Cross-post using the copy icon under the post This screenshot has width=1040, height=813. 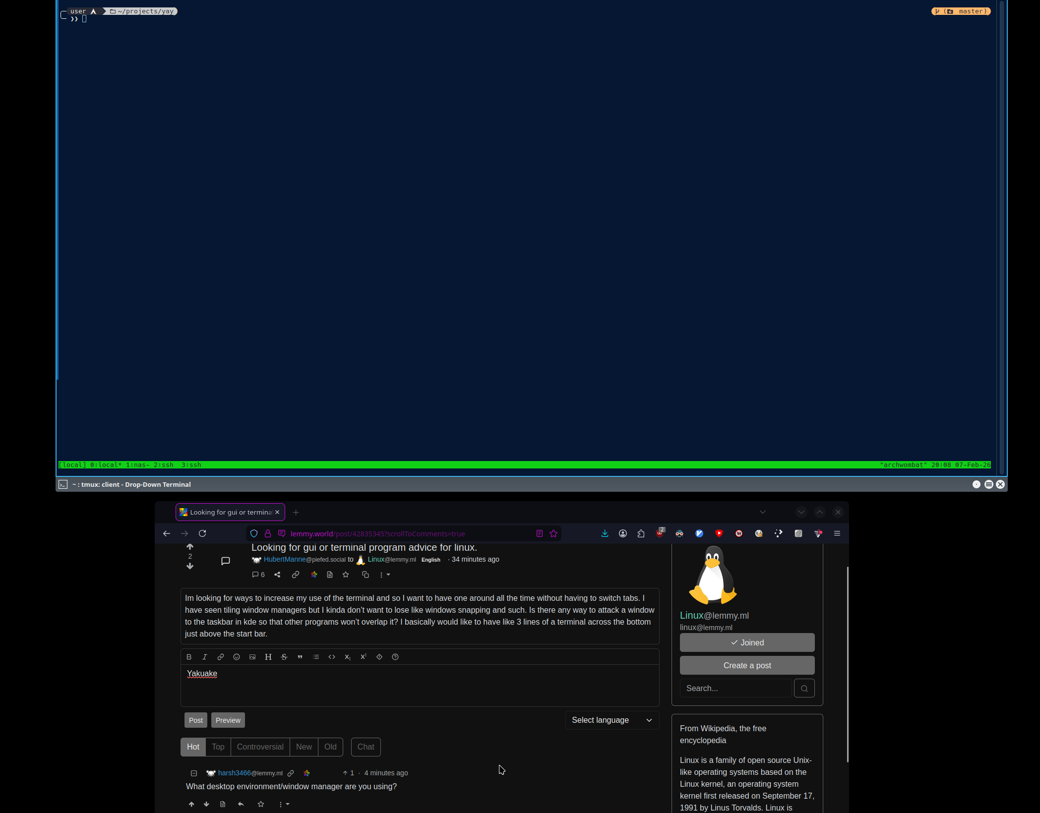tap(366, 575)
